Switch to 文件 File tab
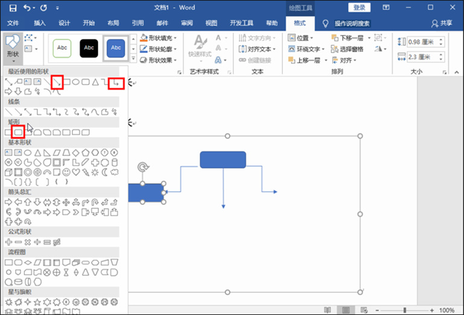The height and width of the screenshot is (315, 464). [13, 23]
